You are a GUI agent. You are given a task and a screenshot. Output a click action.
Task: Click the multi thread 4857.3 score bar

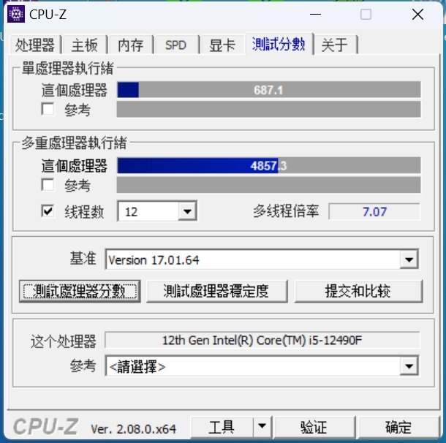(269, 165)
